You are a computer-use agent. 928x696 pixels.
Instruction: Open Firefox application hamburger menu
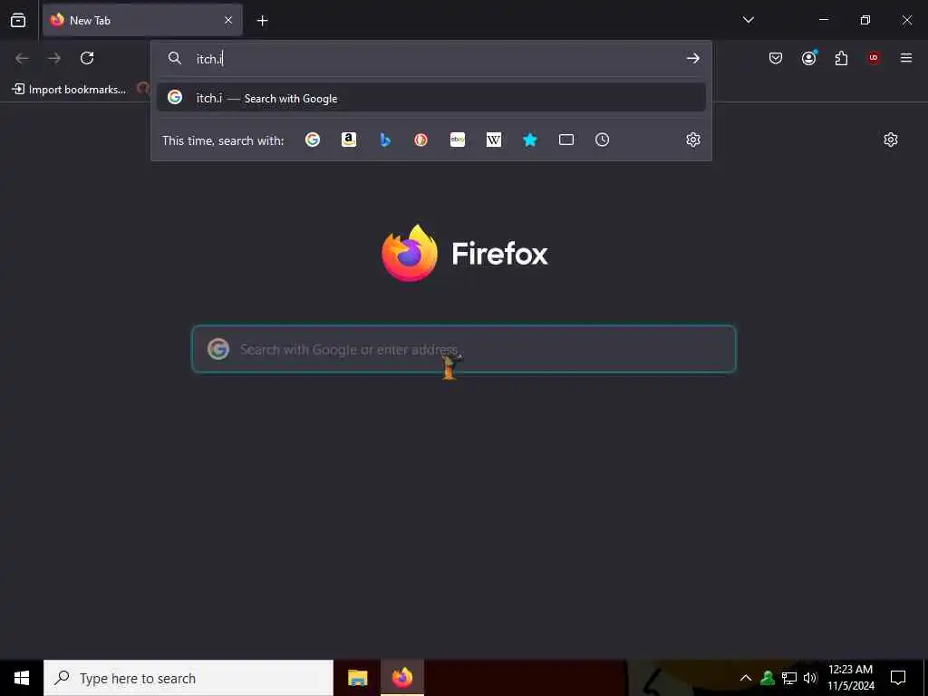tap(906, 58)
